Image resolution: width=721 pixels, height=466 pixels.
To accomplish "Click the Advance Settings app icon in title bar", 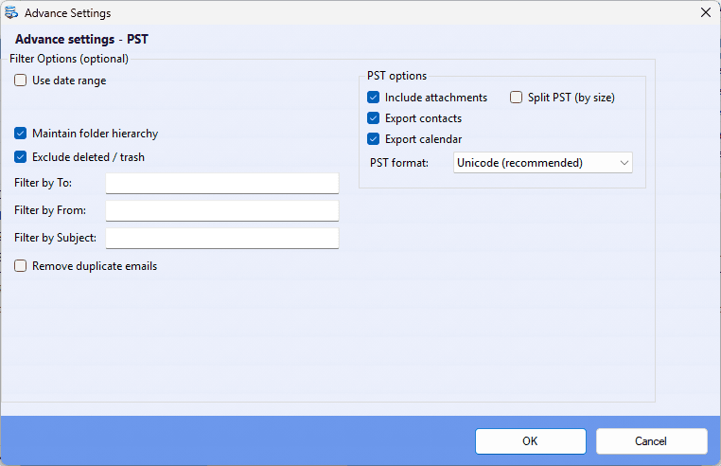I will click(x=11, y=13).
